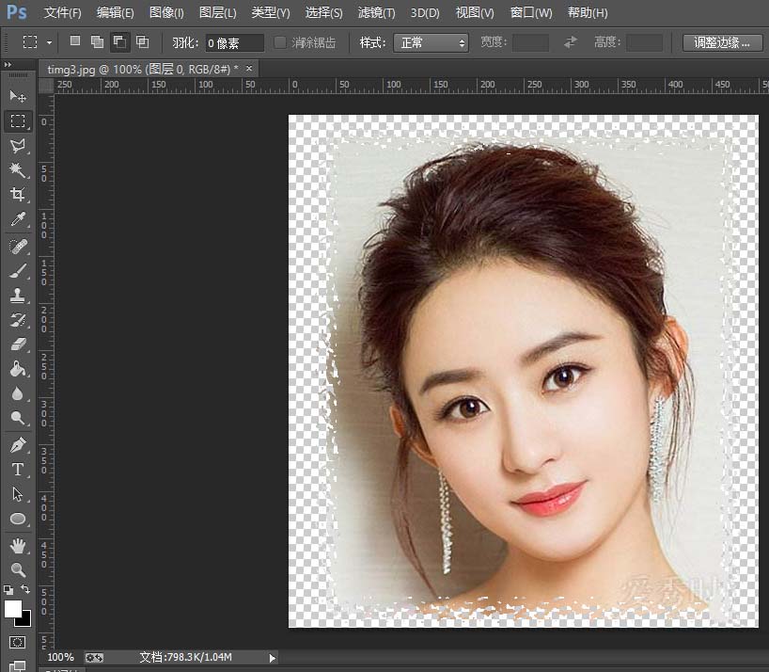The width and height of the screenshot is (769, 672).
Task: Click the 调整边缘 refine edge button
Action: pos(722,43)
